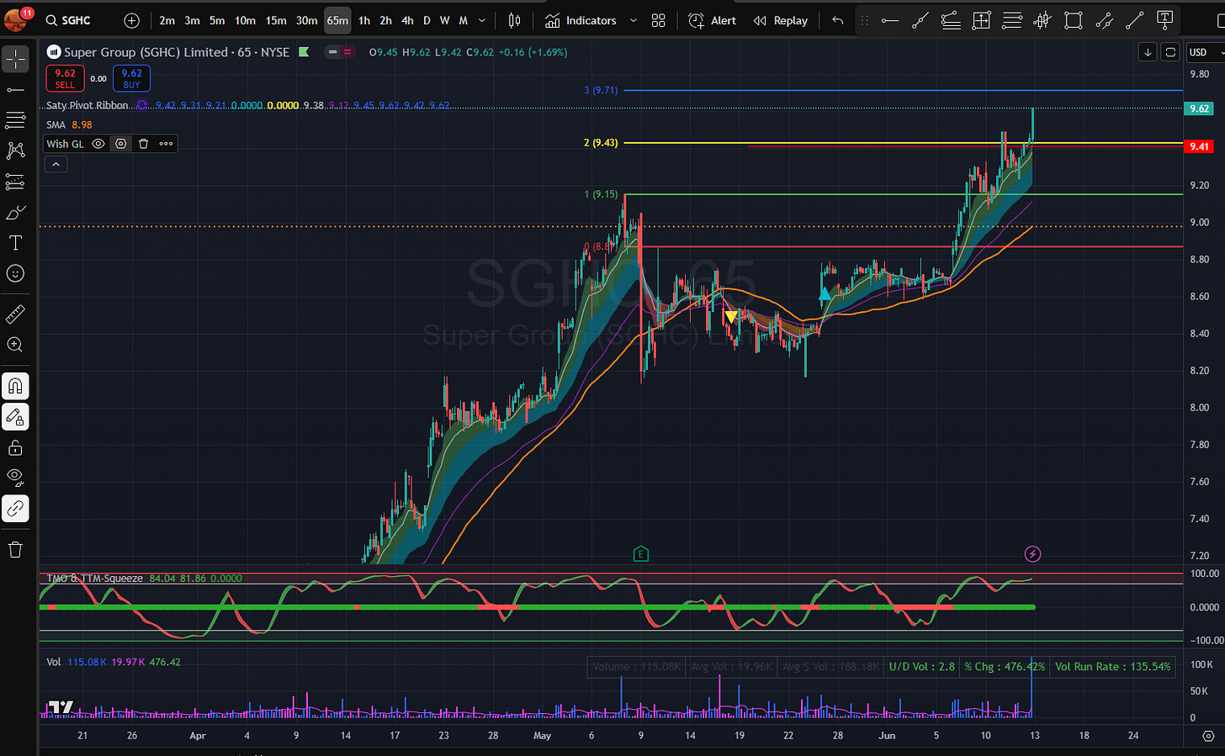Switch to the 15m timeframe
The width and height of the screenshot is (1225, 756).
tap(276, 20)
